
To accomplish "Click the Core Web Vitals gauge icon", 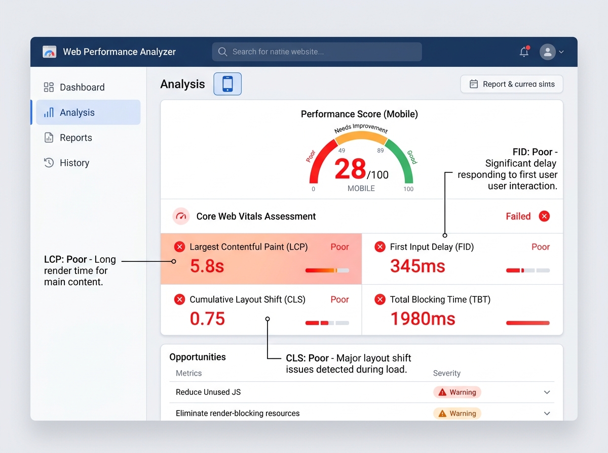I will [181, 216].
